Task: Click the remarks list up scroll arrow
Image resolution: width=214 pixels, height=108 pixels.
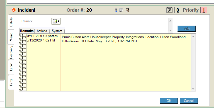Action: pyautogui.click(x=193, y=36)
